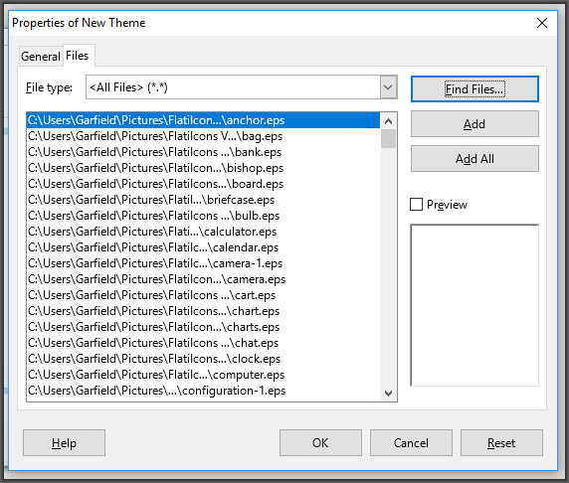Close the Properties of New Theme dialog
Image resolution: width=569 pixels, height=483 pixels.
click(x=542, y=23)
